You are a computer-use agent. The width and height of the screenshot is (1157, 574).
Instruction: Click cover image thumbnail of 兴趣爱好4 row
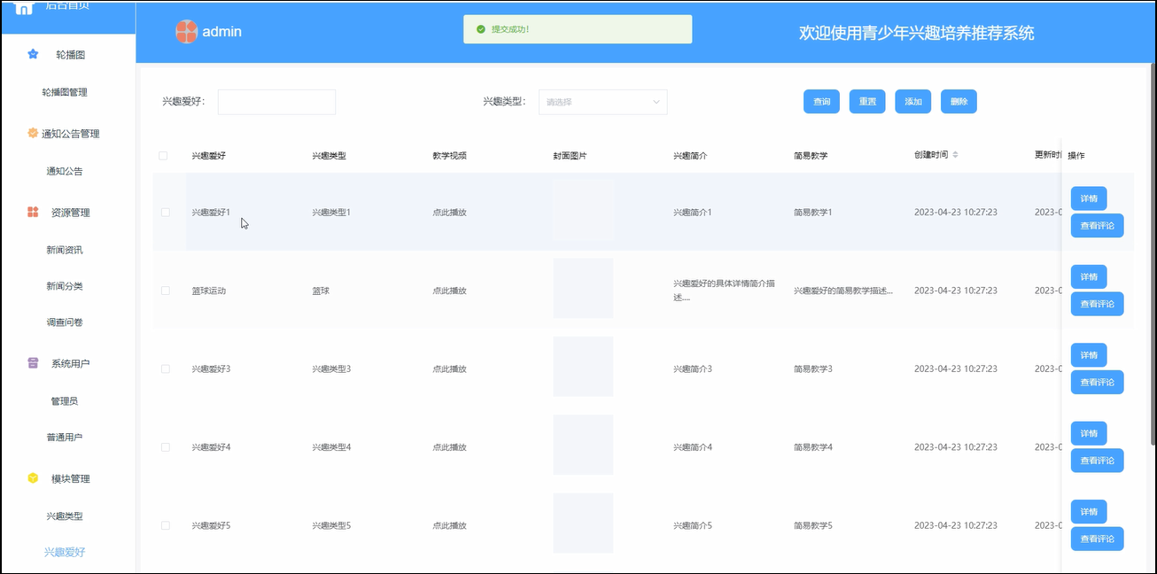click(x=583, y=446)
